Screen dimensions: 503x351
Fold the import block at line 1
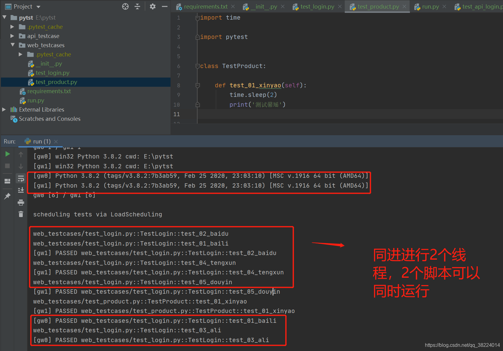point(198,18)
